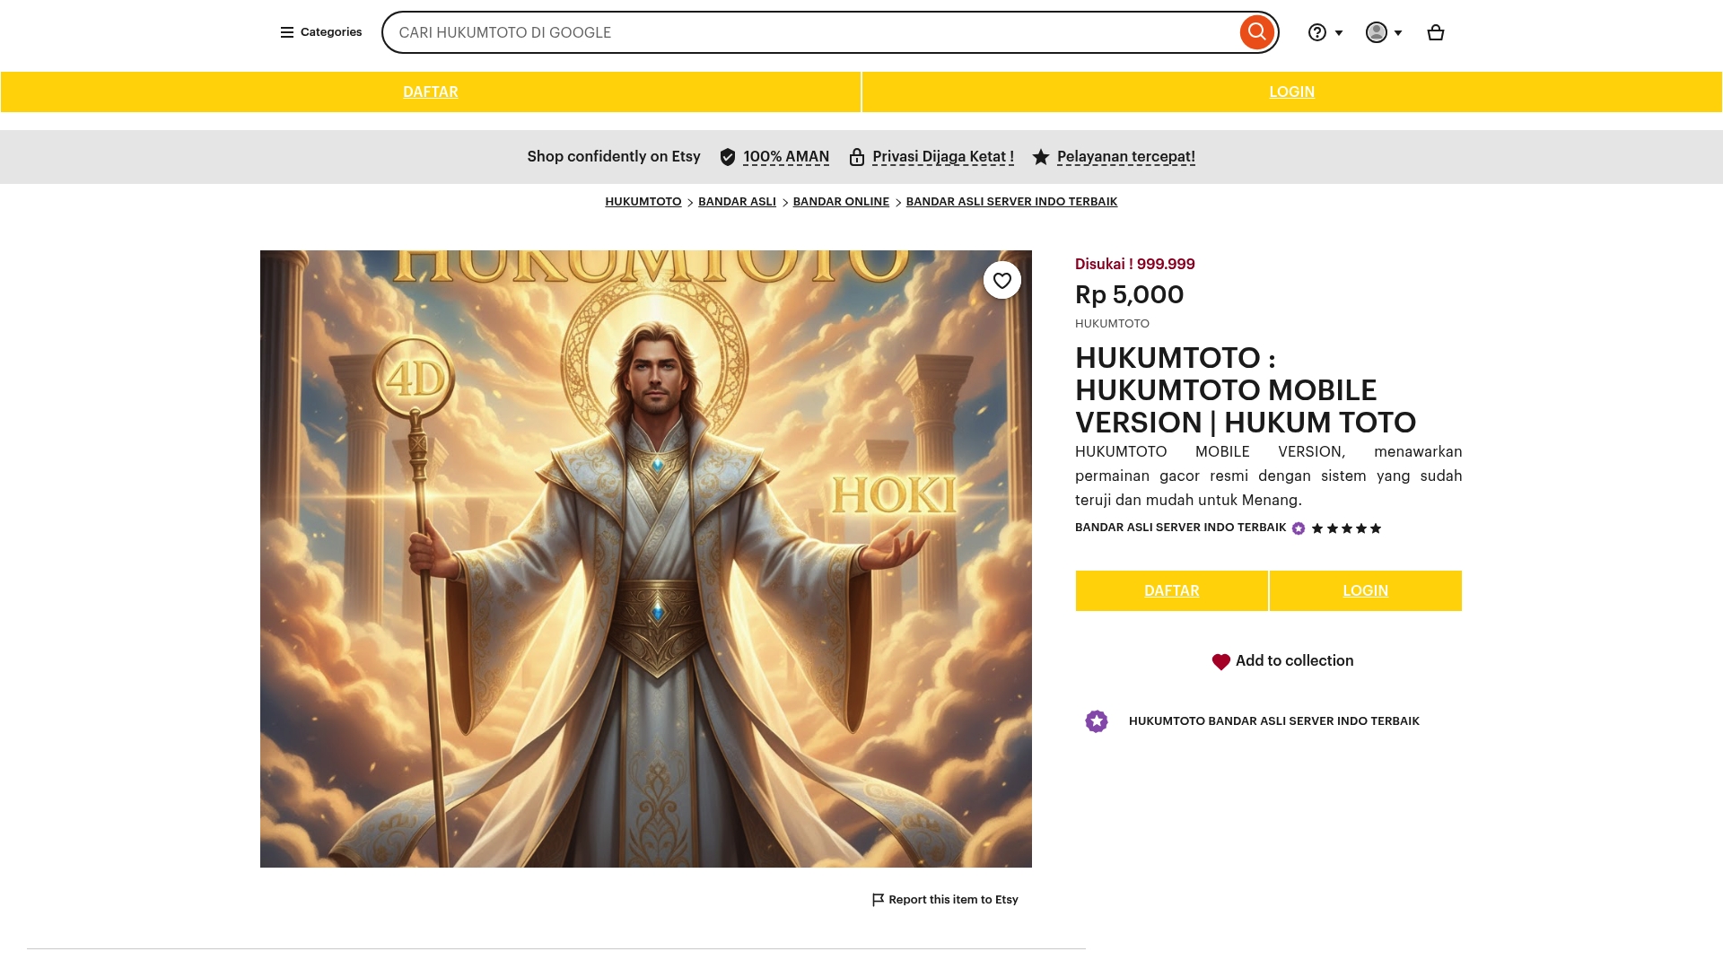
Task: Click the LOGIN tab in yellow top bar
Action: pos(1291,92)
